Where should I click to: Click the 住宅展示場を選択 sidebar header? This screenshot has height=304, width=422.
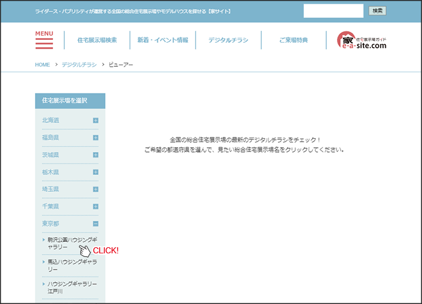(x=71, y=101)
